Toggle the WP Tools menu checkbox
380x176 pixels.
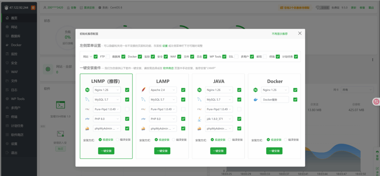click(x=224, y=57)
